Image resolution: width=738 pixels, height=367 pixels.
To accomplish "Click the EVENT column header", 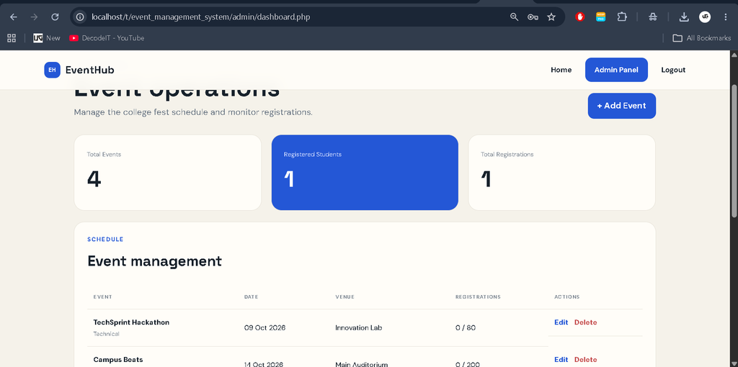I will pos(102,297).
